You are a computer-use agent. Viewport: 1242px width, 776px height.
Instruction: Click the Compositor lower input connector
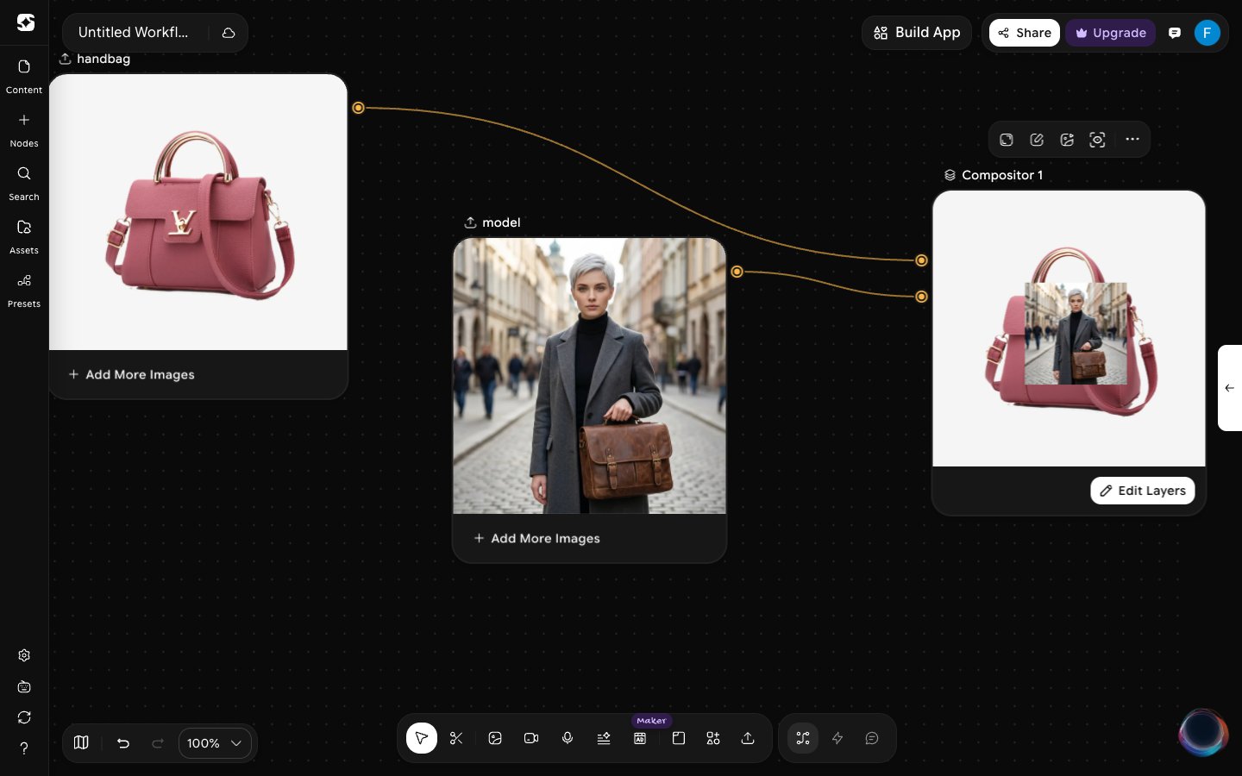922,297
